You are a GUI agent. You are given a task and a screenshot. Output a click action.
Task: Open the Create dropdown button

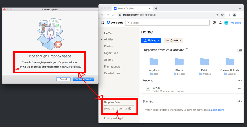coord(174,40)
